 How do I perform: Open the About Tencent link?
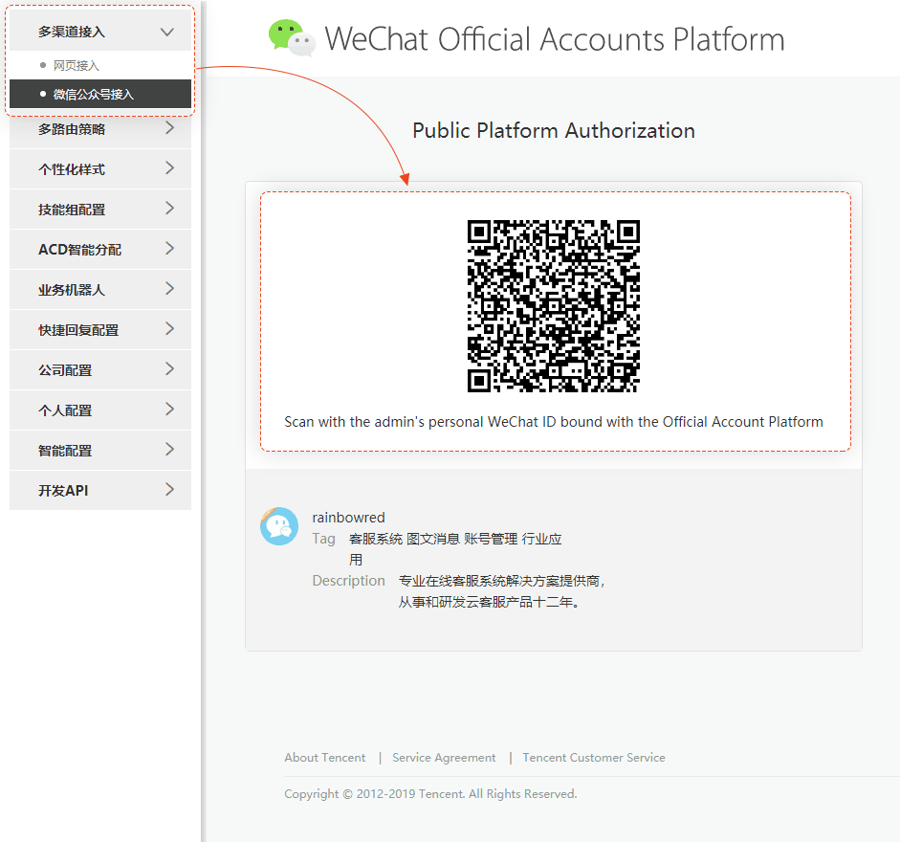(x=325, y=758)
